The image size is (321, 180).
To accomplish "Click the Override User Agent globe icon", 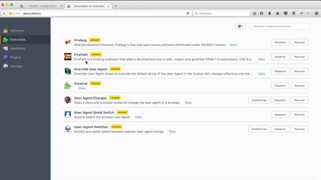I will click(68, 71).
